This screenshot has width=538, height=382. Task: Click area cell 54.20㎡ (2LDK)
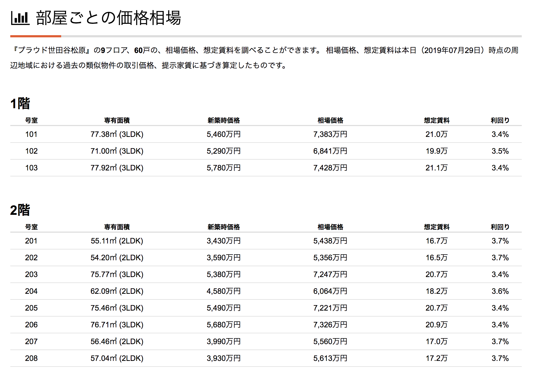pyautogui.click(x=117, y=258)
